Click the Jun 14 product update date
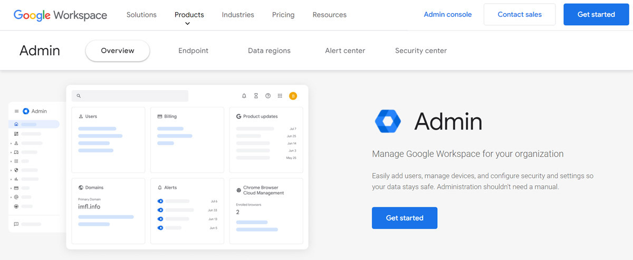This screenshot has width=633, height=260. tap(292, 143)
